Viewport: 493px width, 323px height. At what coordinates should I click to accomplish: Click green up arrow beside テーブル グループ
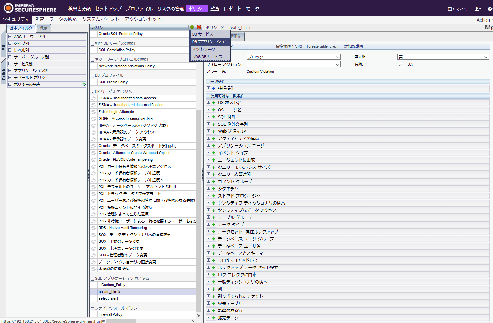point(214,217)
